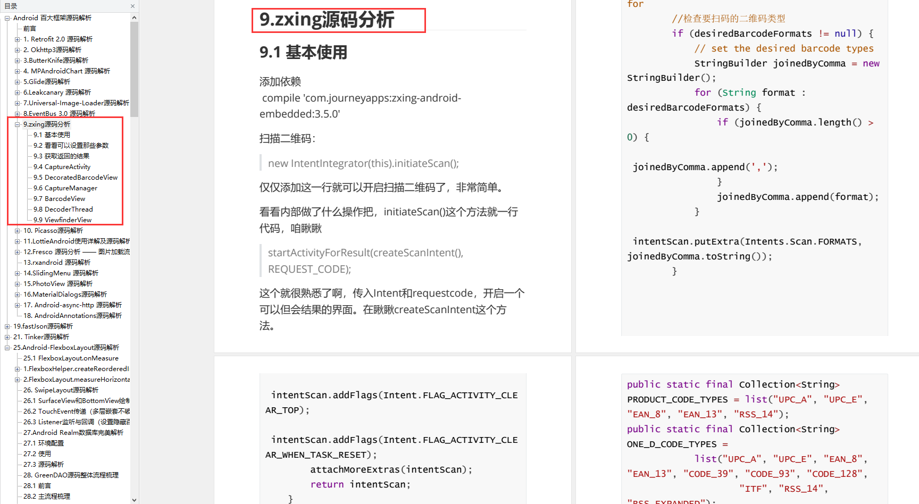Select the 9.6 CaptureManager bookmark
Screen dimensions: 919x504
pos(65,188)
